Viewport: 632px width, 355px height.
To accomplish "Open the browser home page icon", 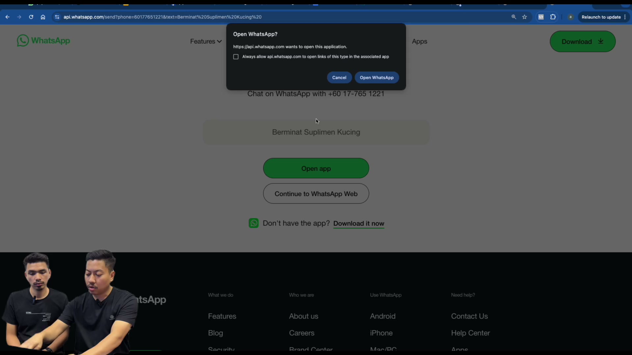I will click(43, 17).
